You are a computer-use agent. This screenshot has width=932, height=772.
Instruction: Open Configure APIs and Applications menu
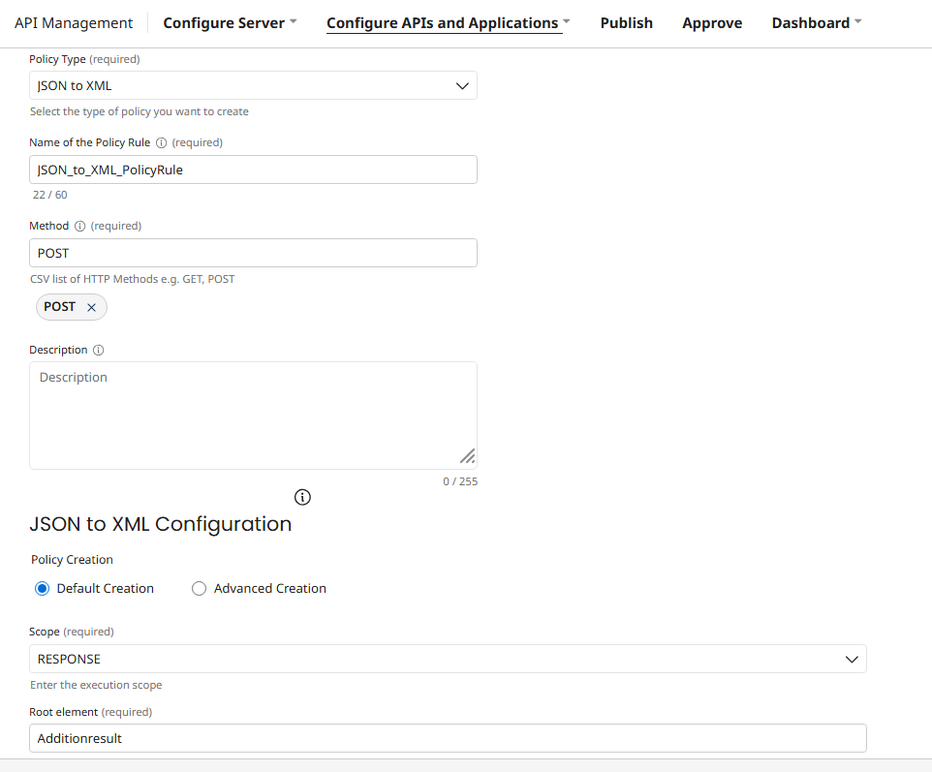(x=448, y=23)
